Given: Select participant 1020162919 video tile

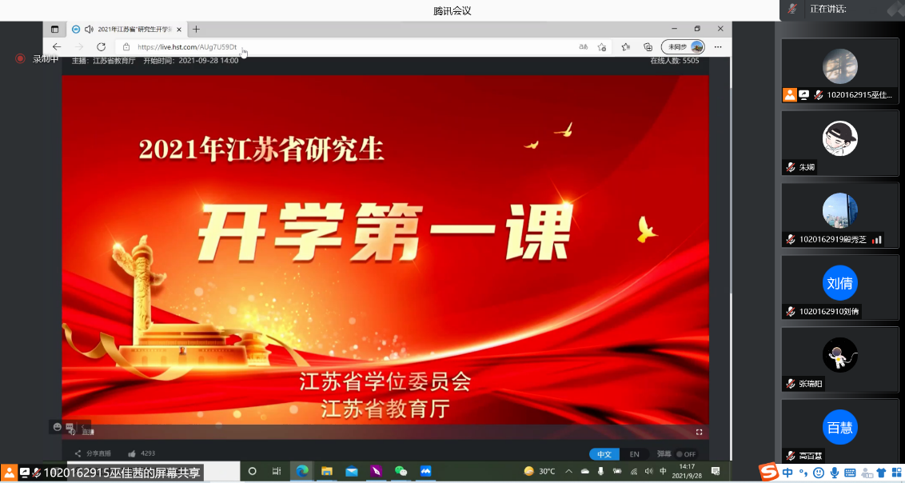Looking at the screenshot, I should coord(839,215).
